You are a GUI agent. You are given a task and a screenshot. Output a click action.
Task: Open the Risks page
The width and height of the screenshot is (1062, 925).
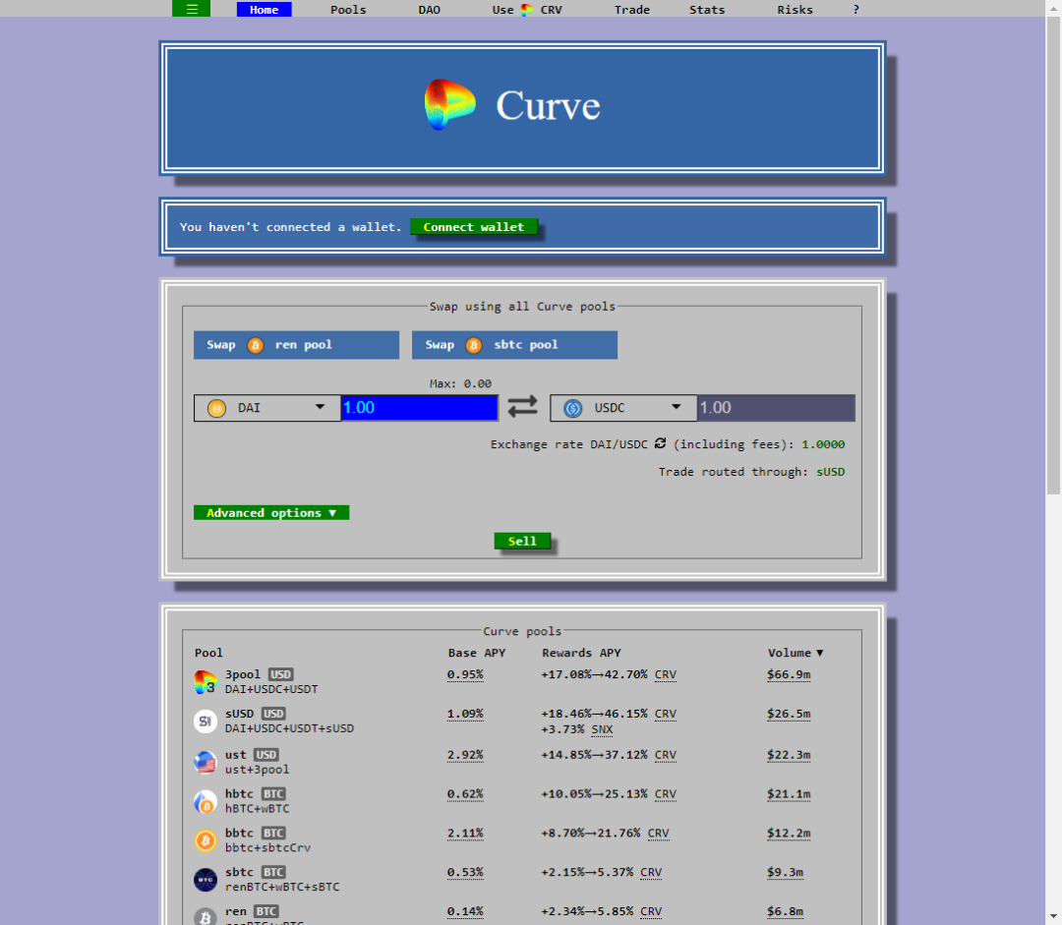pyautogui.click(x=795, y=10)
